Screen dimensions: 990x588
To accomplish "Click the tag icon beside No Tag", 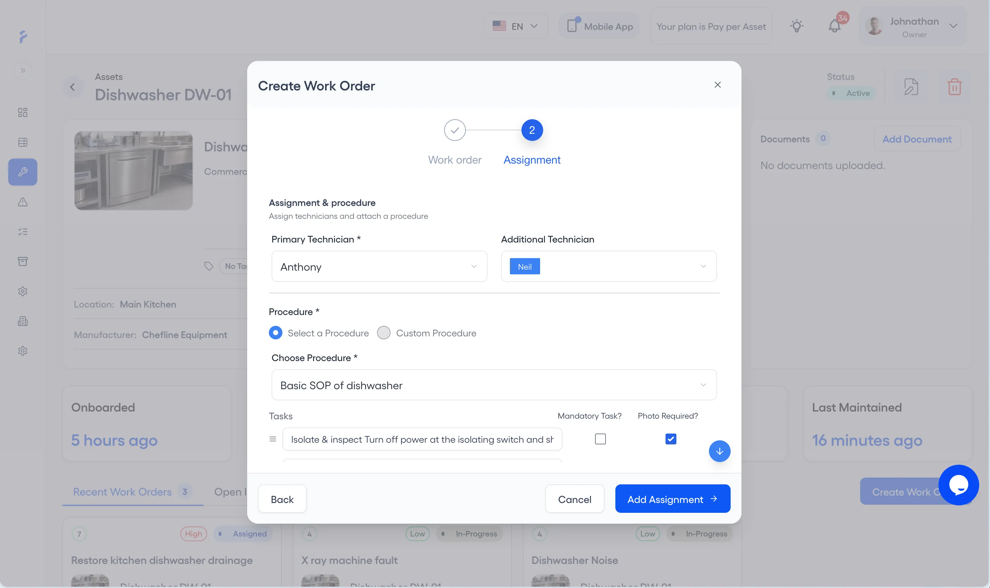I will point(209,266).
